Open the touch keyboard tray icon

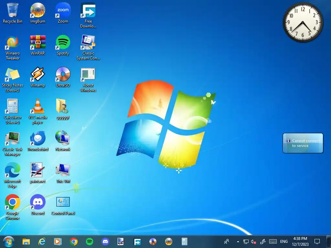(x=273, y=242)
